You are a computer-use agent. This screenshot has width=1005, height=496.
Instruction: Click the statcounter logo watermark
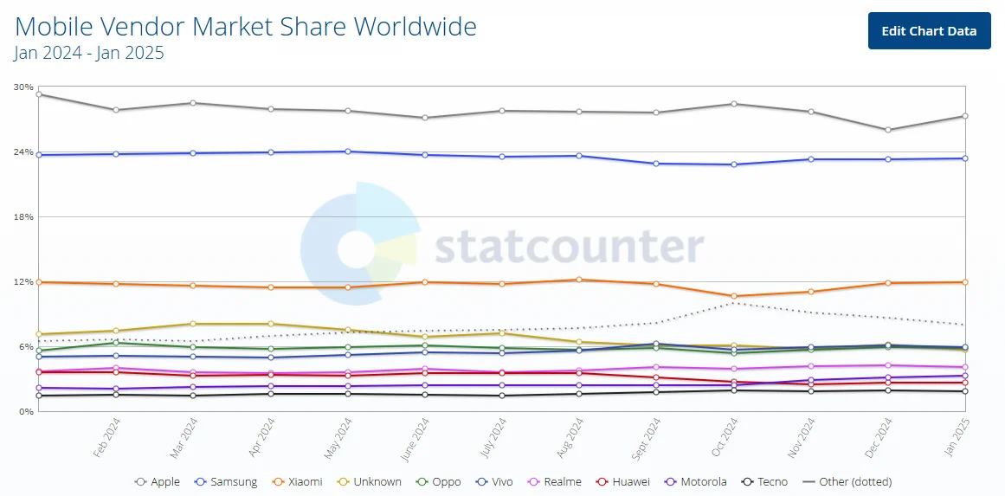click(502, 248)
